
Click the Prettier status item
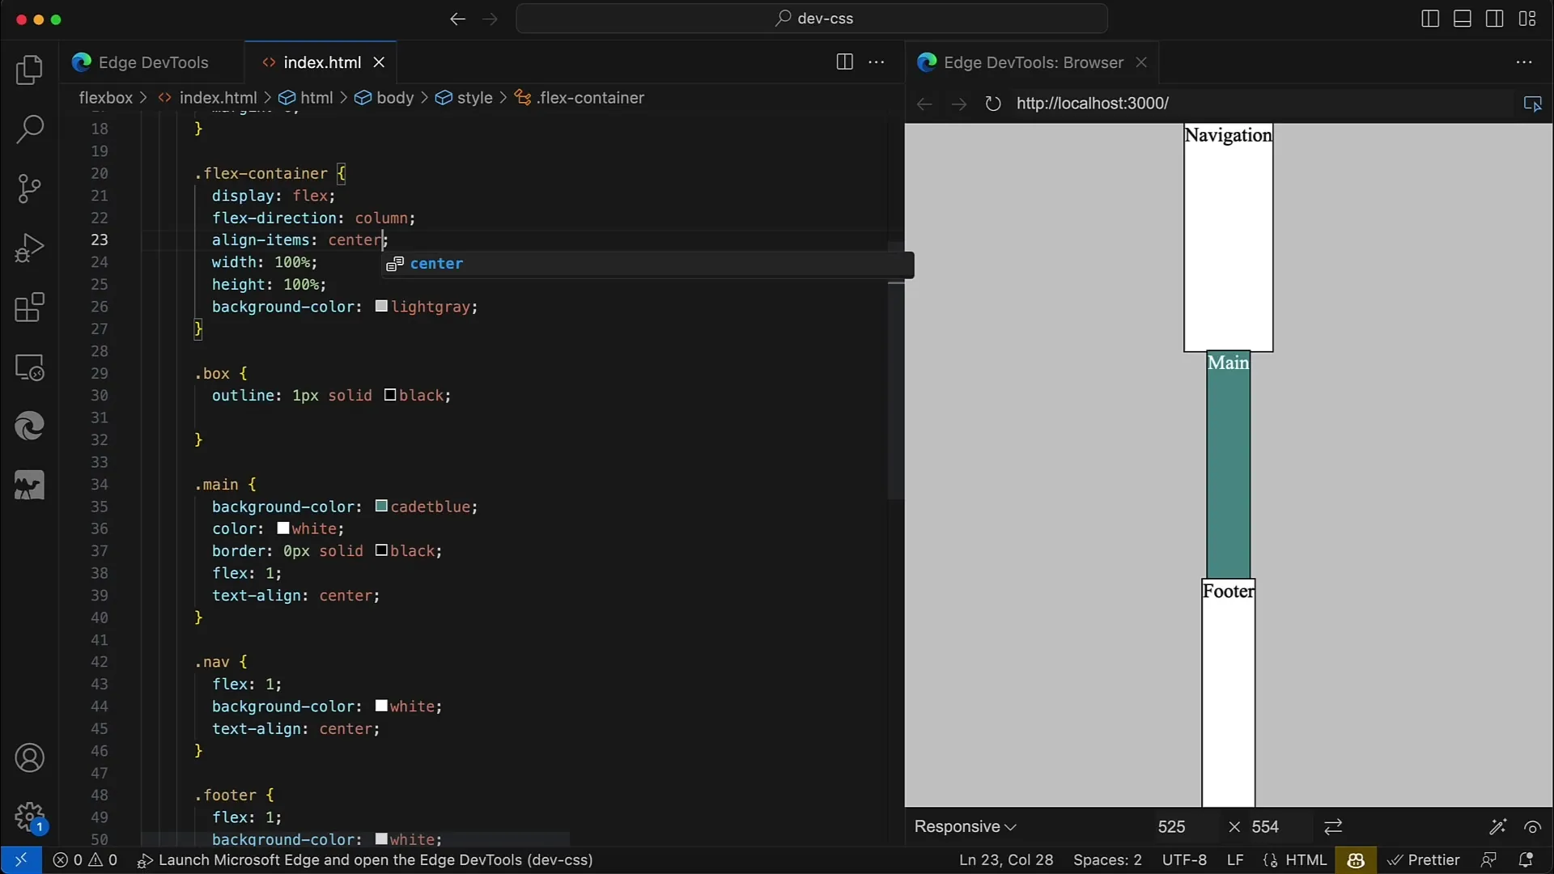[x=1424, y=860]
